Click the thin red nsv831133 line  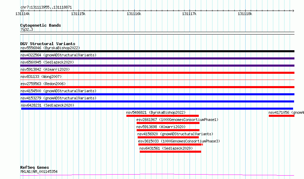pos(157,80)
